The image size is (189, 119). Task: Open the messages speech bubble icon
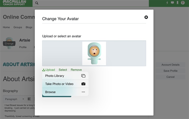172,3
